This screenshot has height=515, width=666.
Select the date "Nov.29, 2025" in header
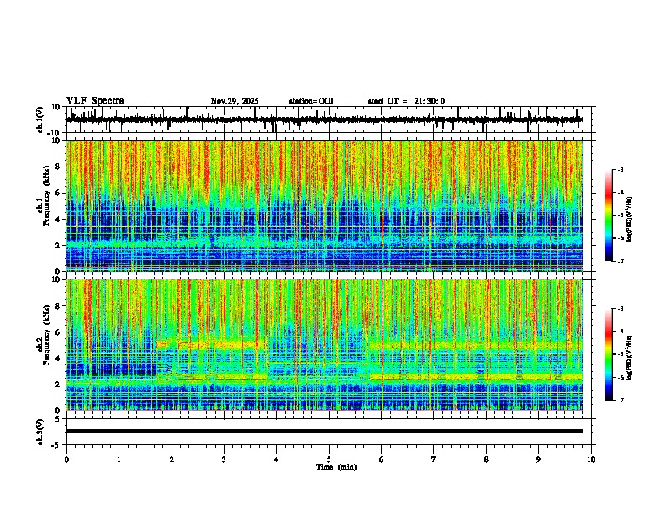[235, 101]
